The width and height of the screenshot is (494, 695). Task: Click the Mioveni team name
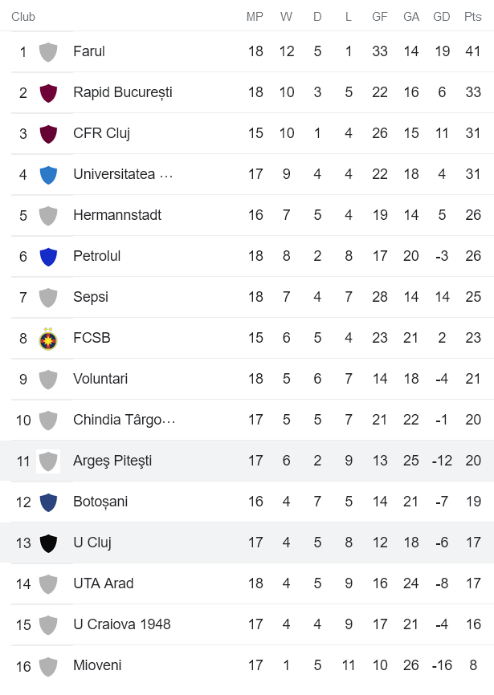point(97,665)
